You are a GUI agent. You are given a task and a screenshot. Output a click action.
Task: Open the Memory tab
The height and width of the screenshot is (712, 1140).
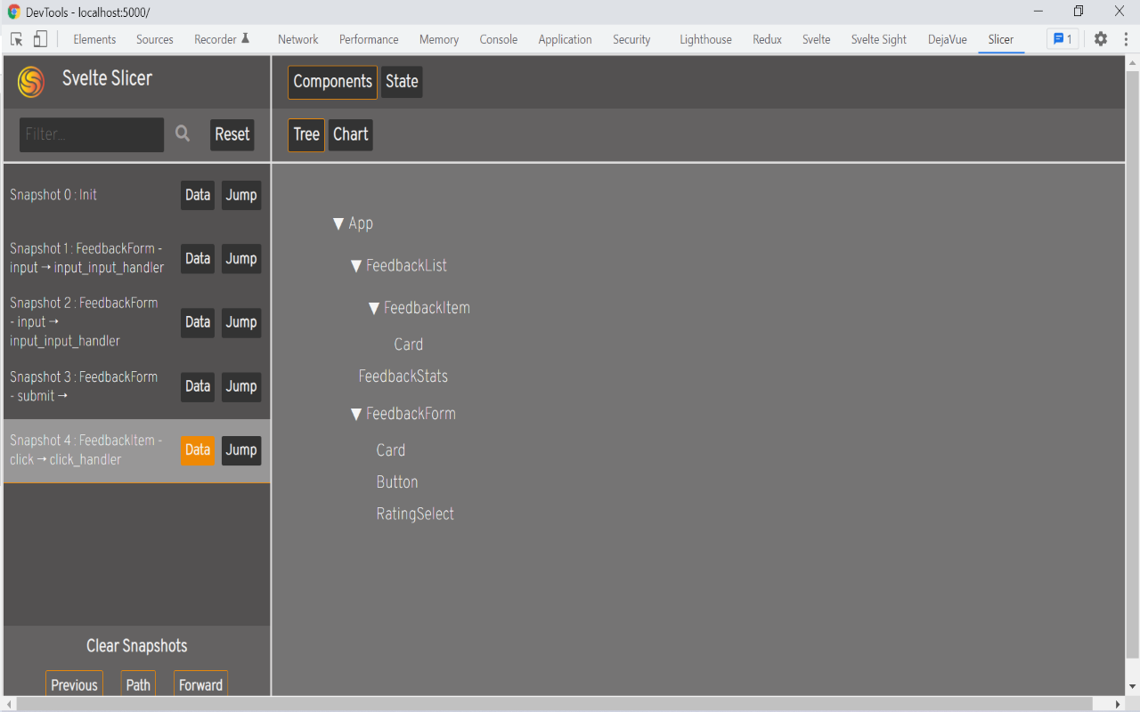(439, 39)
